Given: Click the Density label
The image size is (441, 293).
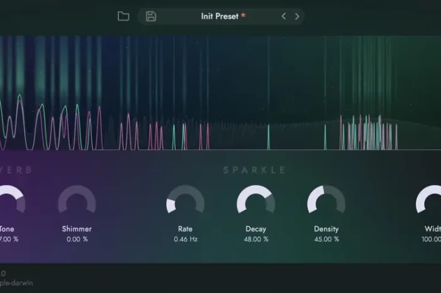Looking at the screenshot, I should tap(326, 229).
